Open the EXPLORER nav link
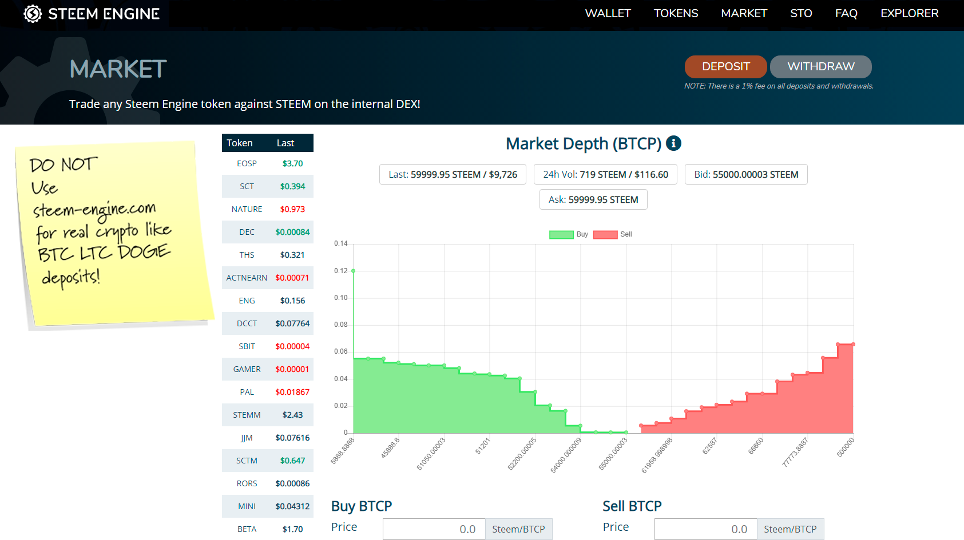 coord(909,13)
